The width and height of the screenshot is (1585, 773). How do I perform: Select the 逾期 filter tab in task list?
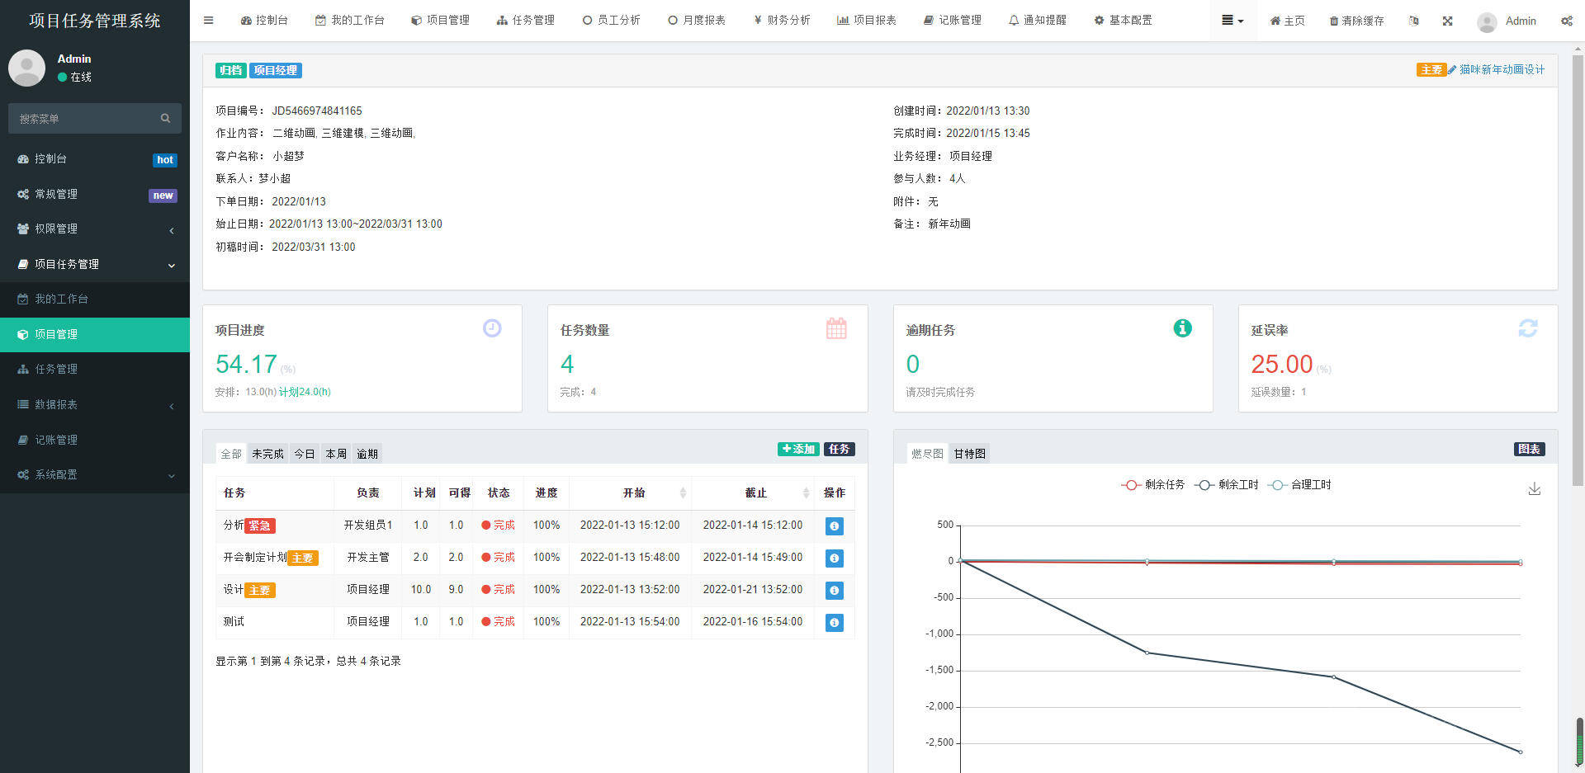click(367, 453)
